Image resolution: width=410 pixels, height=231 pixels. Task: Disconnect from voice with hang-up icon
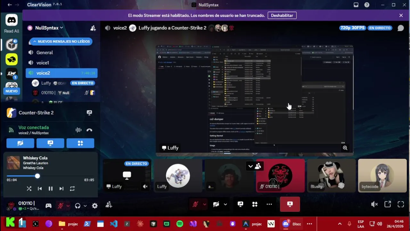click(89, 130)
